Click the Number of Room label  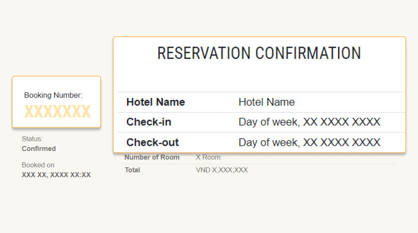point(152,157)
